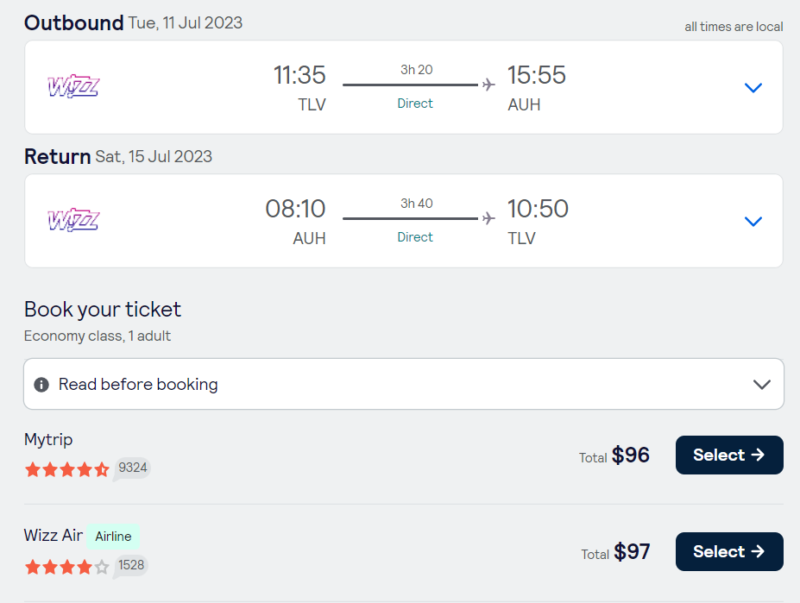Click the Direct label on outbound flight
800x603 pixels.
[415, 104]
